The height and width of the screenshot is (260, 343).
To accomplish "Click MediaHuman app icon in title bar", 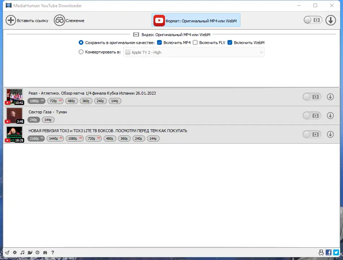I will click(9, 5).
